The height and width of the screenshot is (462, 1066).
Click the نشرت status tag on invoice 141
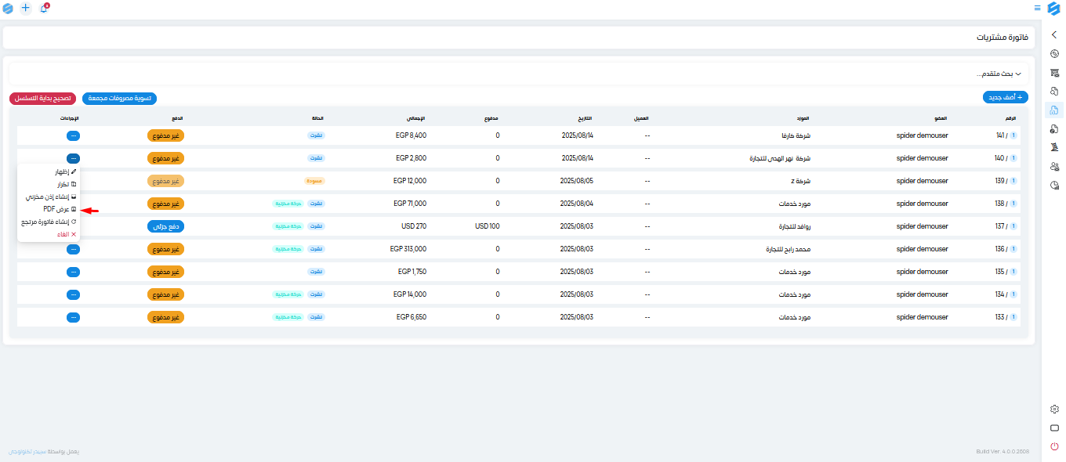[x=316, y=135]
